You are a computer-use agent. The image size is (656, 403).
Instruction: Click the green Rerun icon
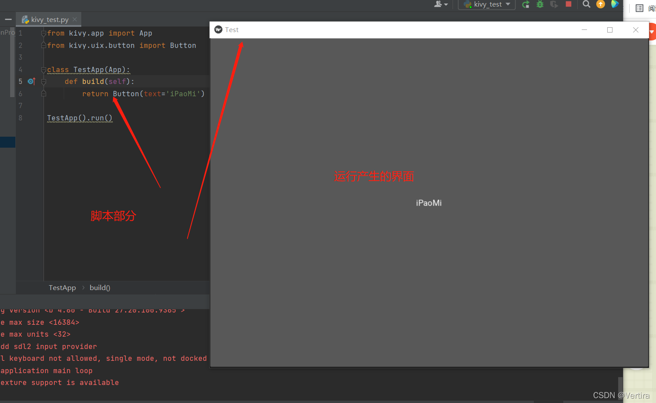point(526,4)
